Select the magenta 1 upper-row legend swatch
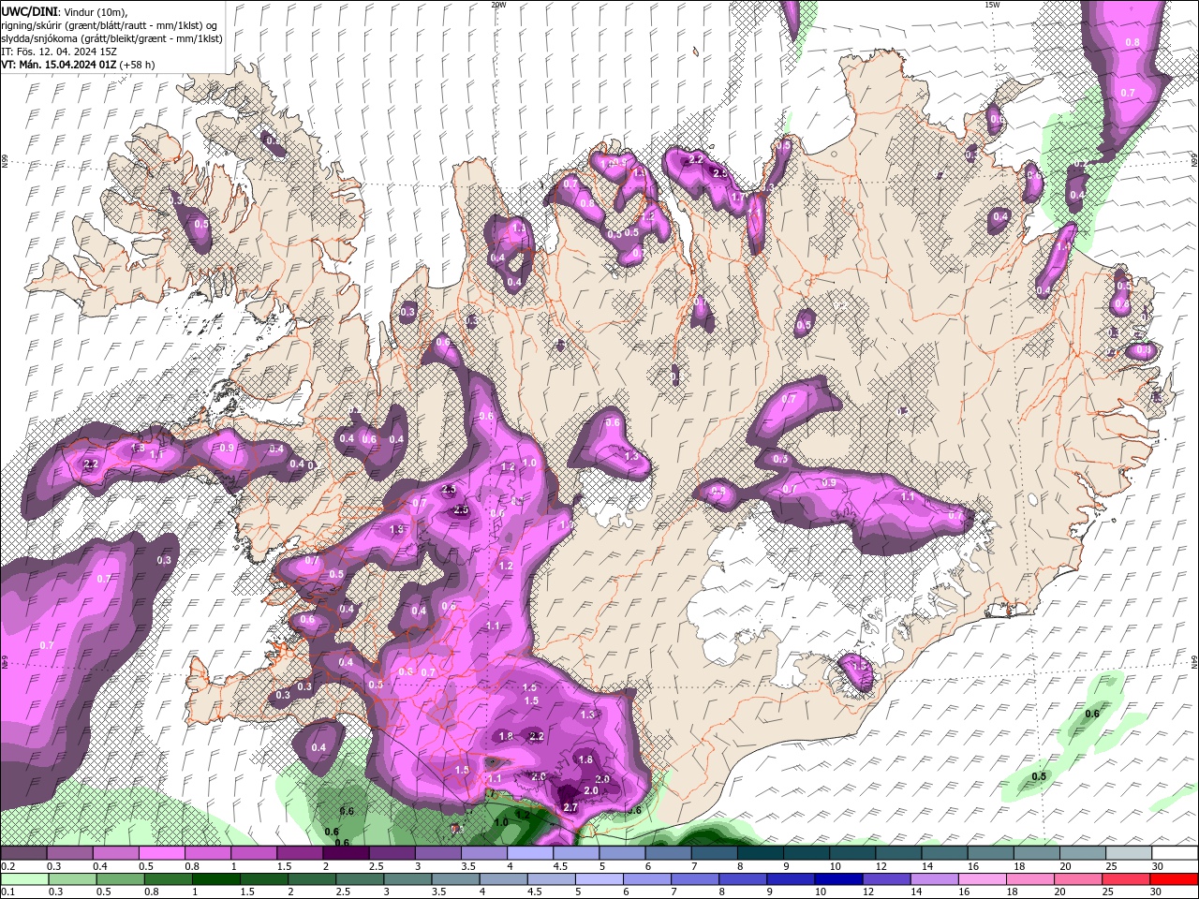 [x=254, y=853]
